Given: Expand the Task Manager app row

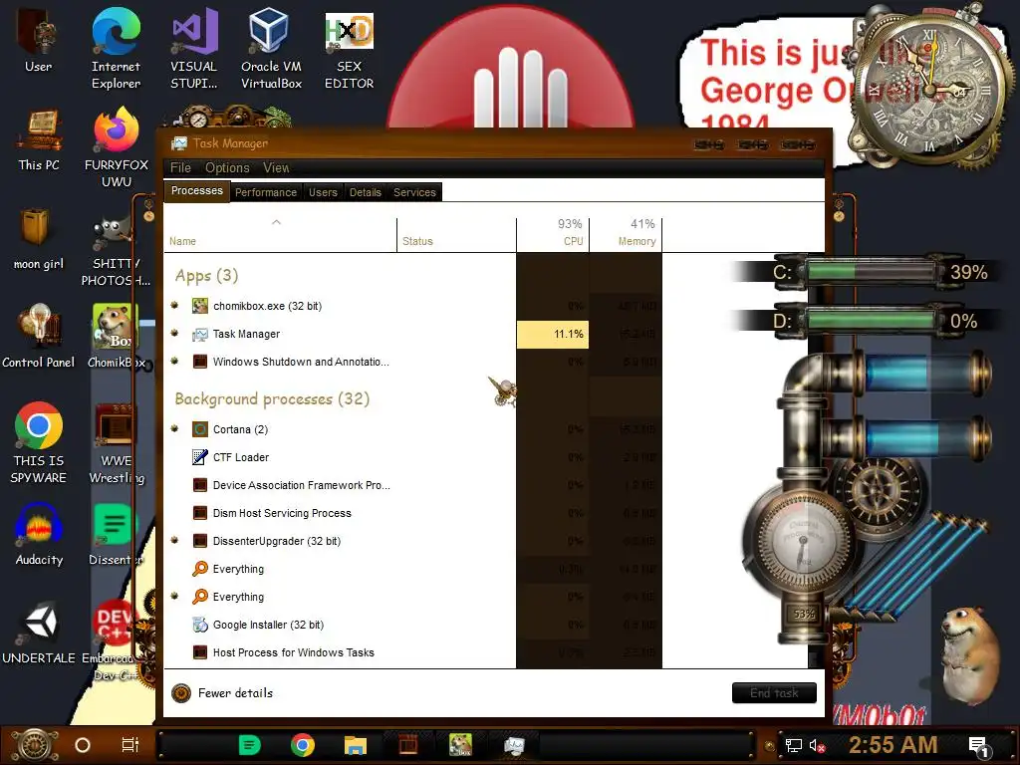Looking at the screenshot, I should click(x=174, y=333).
